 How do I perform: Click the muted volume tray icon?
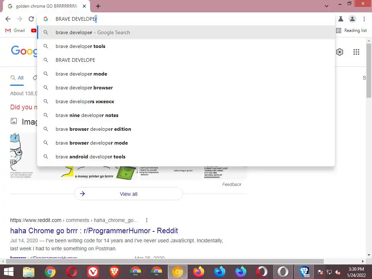(338, 272)
